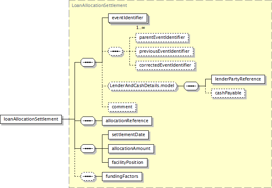
Task: Click the sequence icon before allocationAmount
Action: (88, 148)
